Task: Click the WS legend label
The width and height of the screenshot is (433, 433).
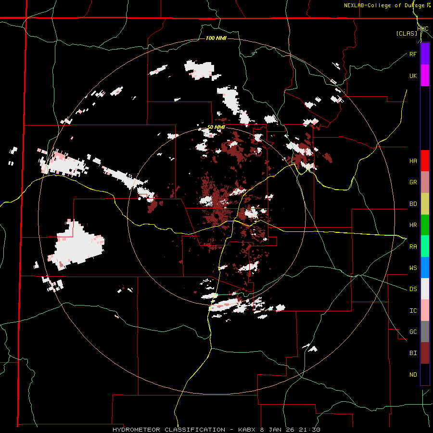Action: click(x=413, y=268)
